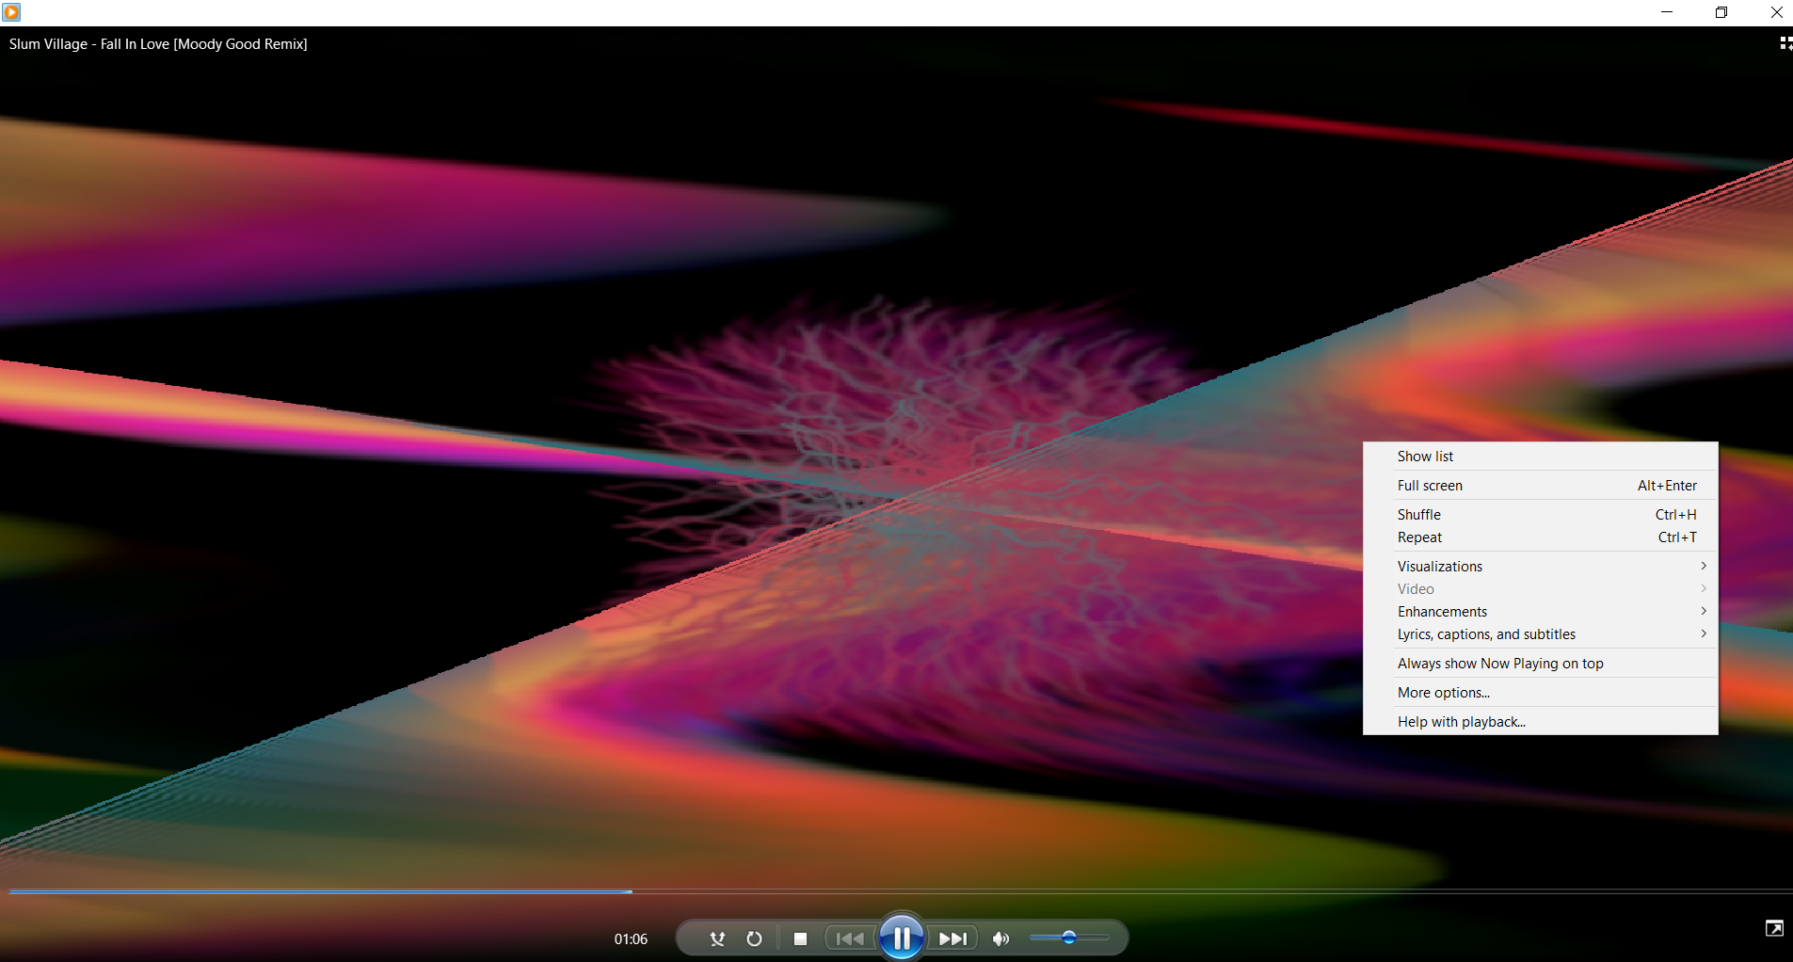Pause the current song
The height and width of the screenshot is (962, 1793).
[x=901, y=938]
